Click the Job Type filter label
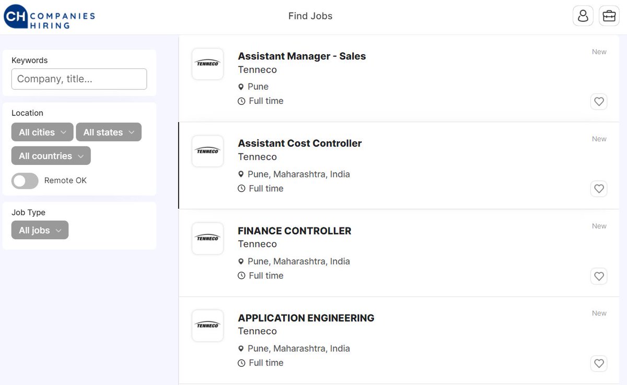This screenshot has width=627, height=385. pyautogui.click(x=28, y=212)
